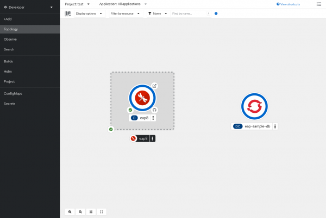
Task: Click the View shortcuts link
Action: click(288, 4)
